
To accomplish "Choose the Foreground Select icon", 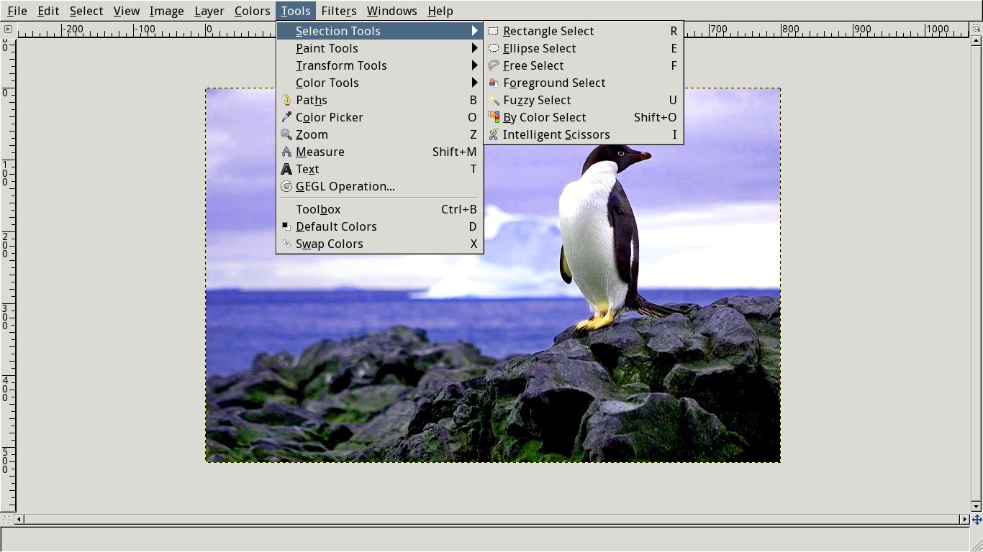I will (494, 83).
